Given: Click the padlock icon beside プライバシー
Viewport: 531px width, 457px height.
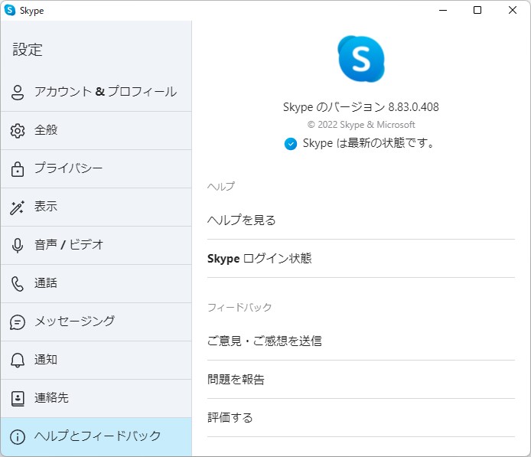Looking at the screenshot, I should click(18, 168).
